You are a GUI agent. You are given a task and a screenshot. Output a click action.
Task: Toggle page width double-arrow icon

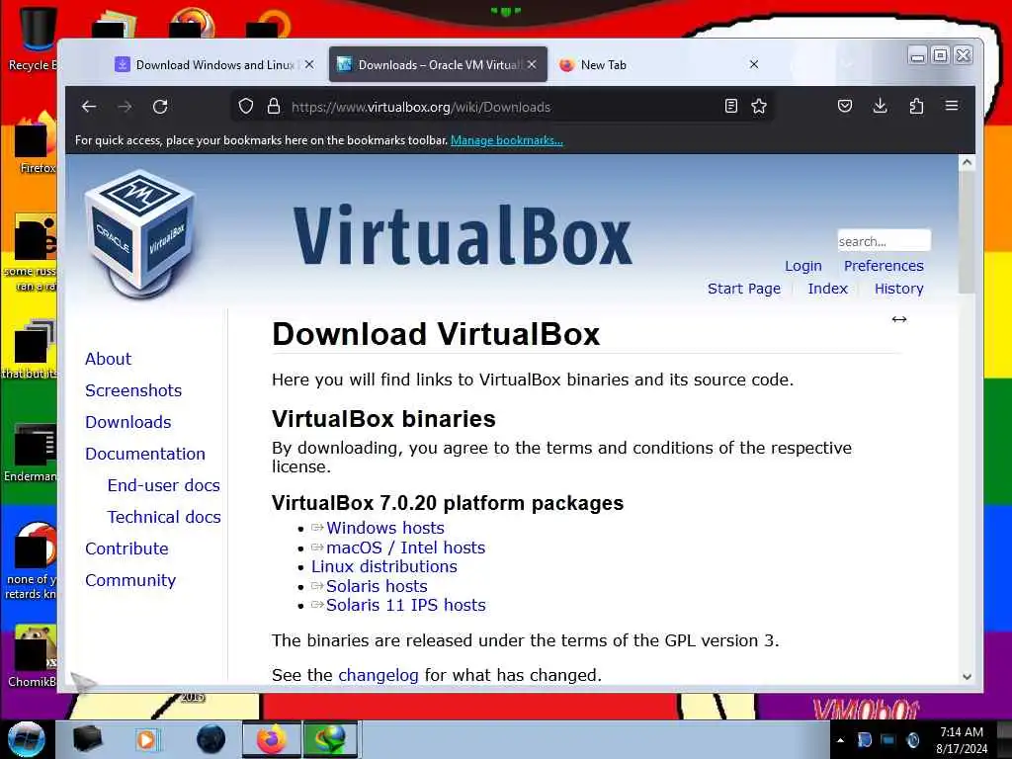[x=899, y=319]
